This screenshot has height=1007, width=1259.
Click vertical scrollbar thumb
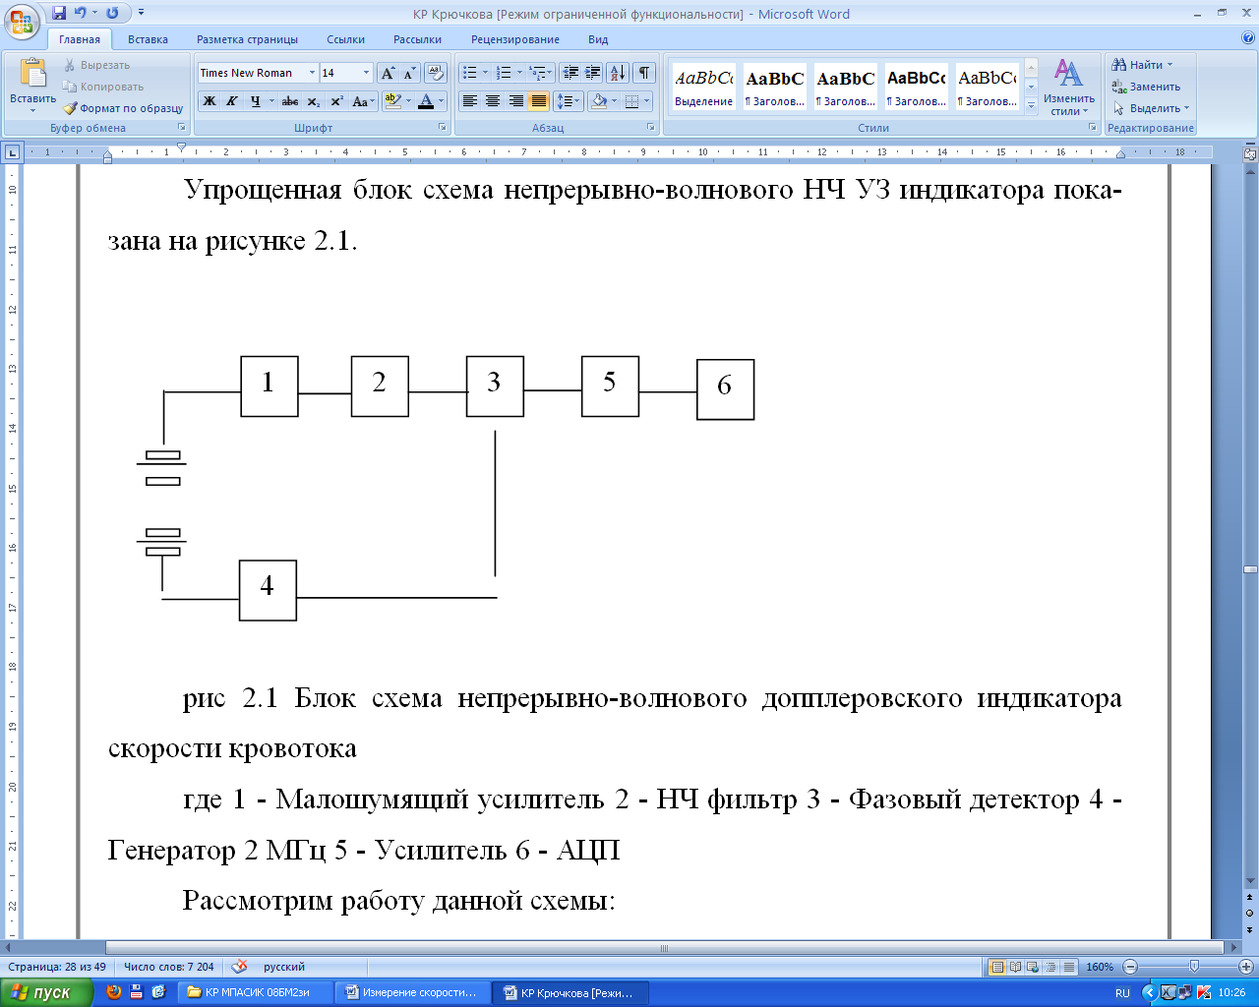click(x=1250, y=569)
